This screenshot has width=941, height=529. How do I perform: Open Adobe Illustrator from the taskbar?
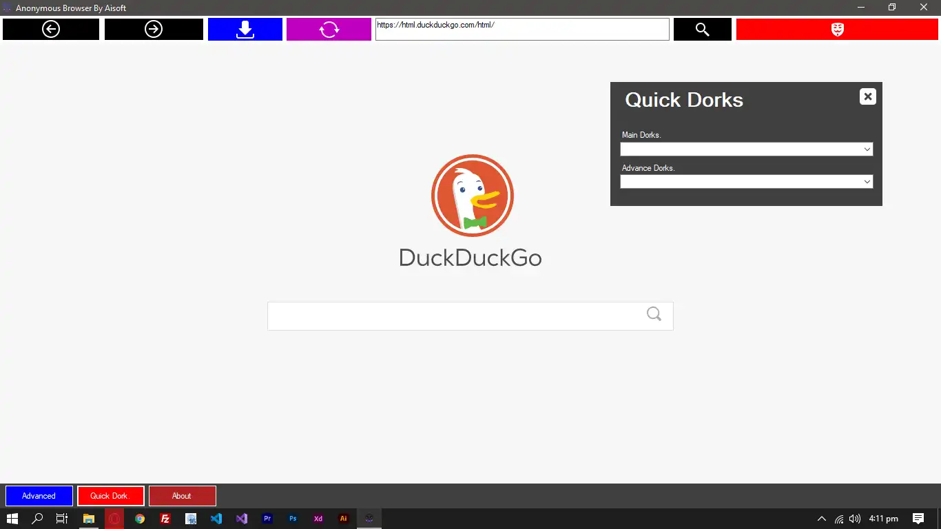click(344, 519)
